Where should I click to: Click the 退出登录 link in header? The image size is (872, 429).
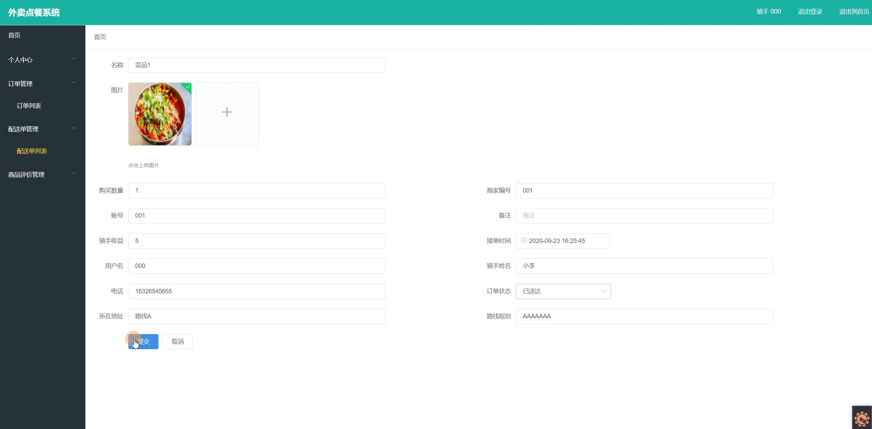[x=810, y=12]
